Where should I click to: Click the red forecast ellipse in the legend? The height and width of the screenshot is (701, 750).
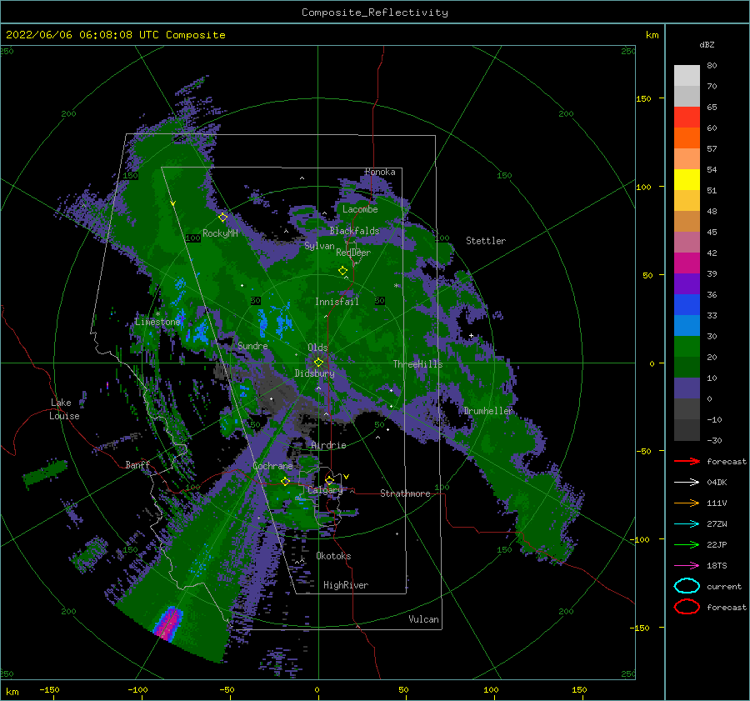point(687,607)
